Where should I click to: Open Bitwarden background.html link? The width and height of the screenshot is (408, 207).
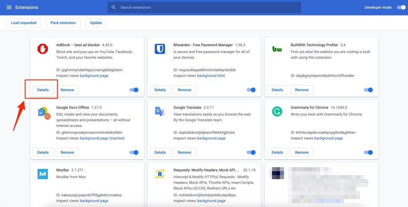coord(211,76)
